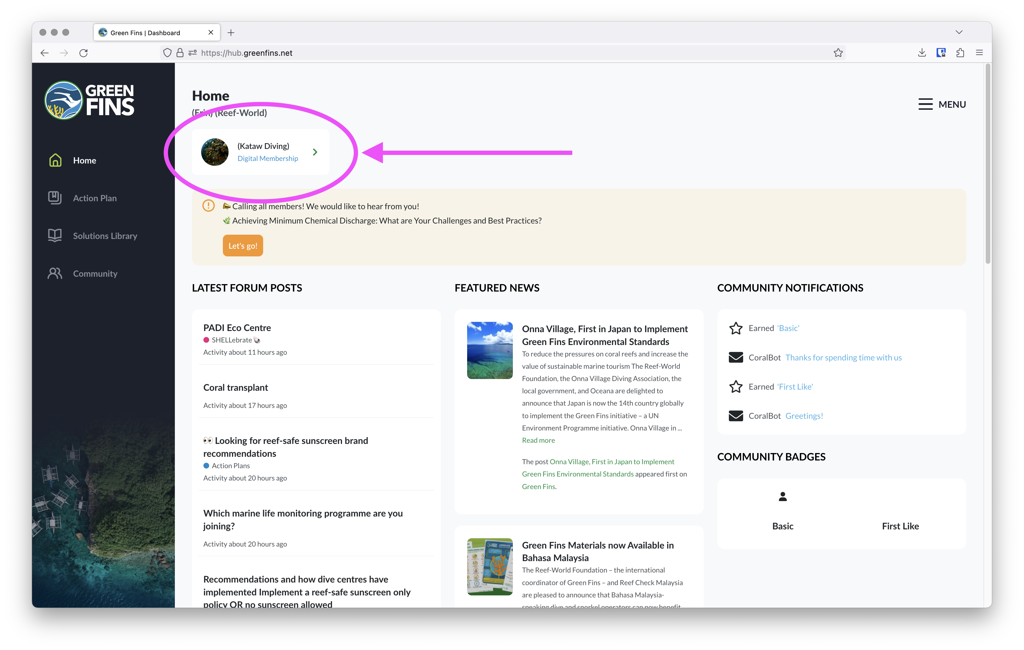Click the page vertical scrollbar
The width and height of the screenshot is (1024, 650).
point(988,164)
